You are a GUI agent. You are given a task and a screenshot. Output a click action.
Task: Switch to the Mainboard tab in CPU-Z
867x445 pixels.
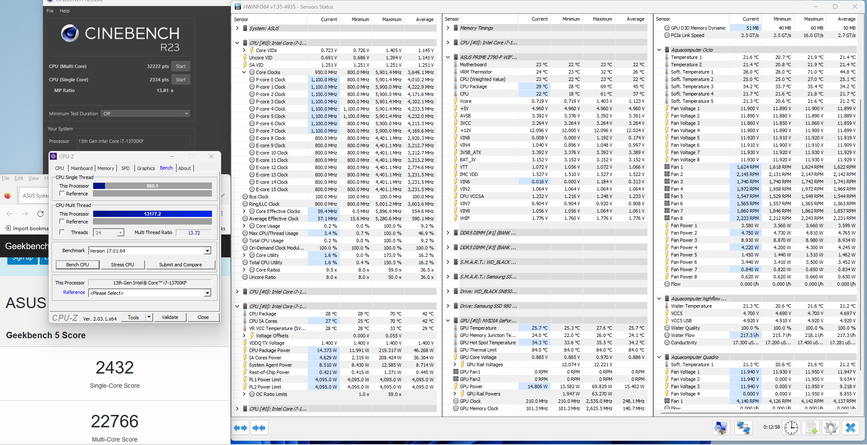82,168
